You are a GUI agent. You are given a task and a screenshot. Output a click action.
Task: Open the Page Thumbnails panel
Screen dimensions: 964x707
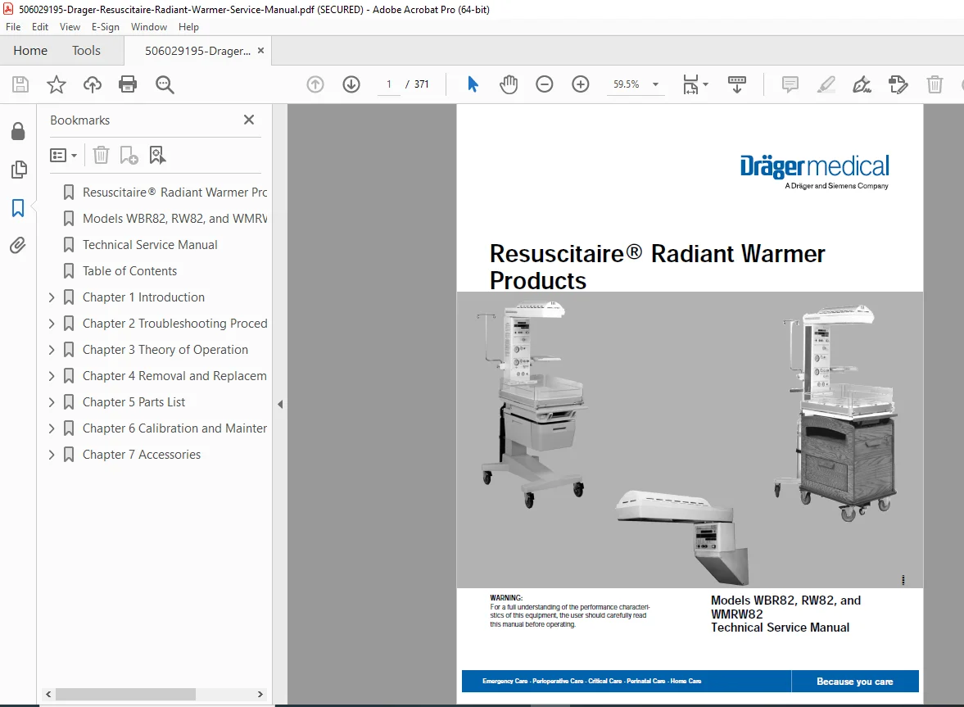click(19, 169)
